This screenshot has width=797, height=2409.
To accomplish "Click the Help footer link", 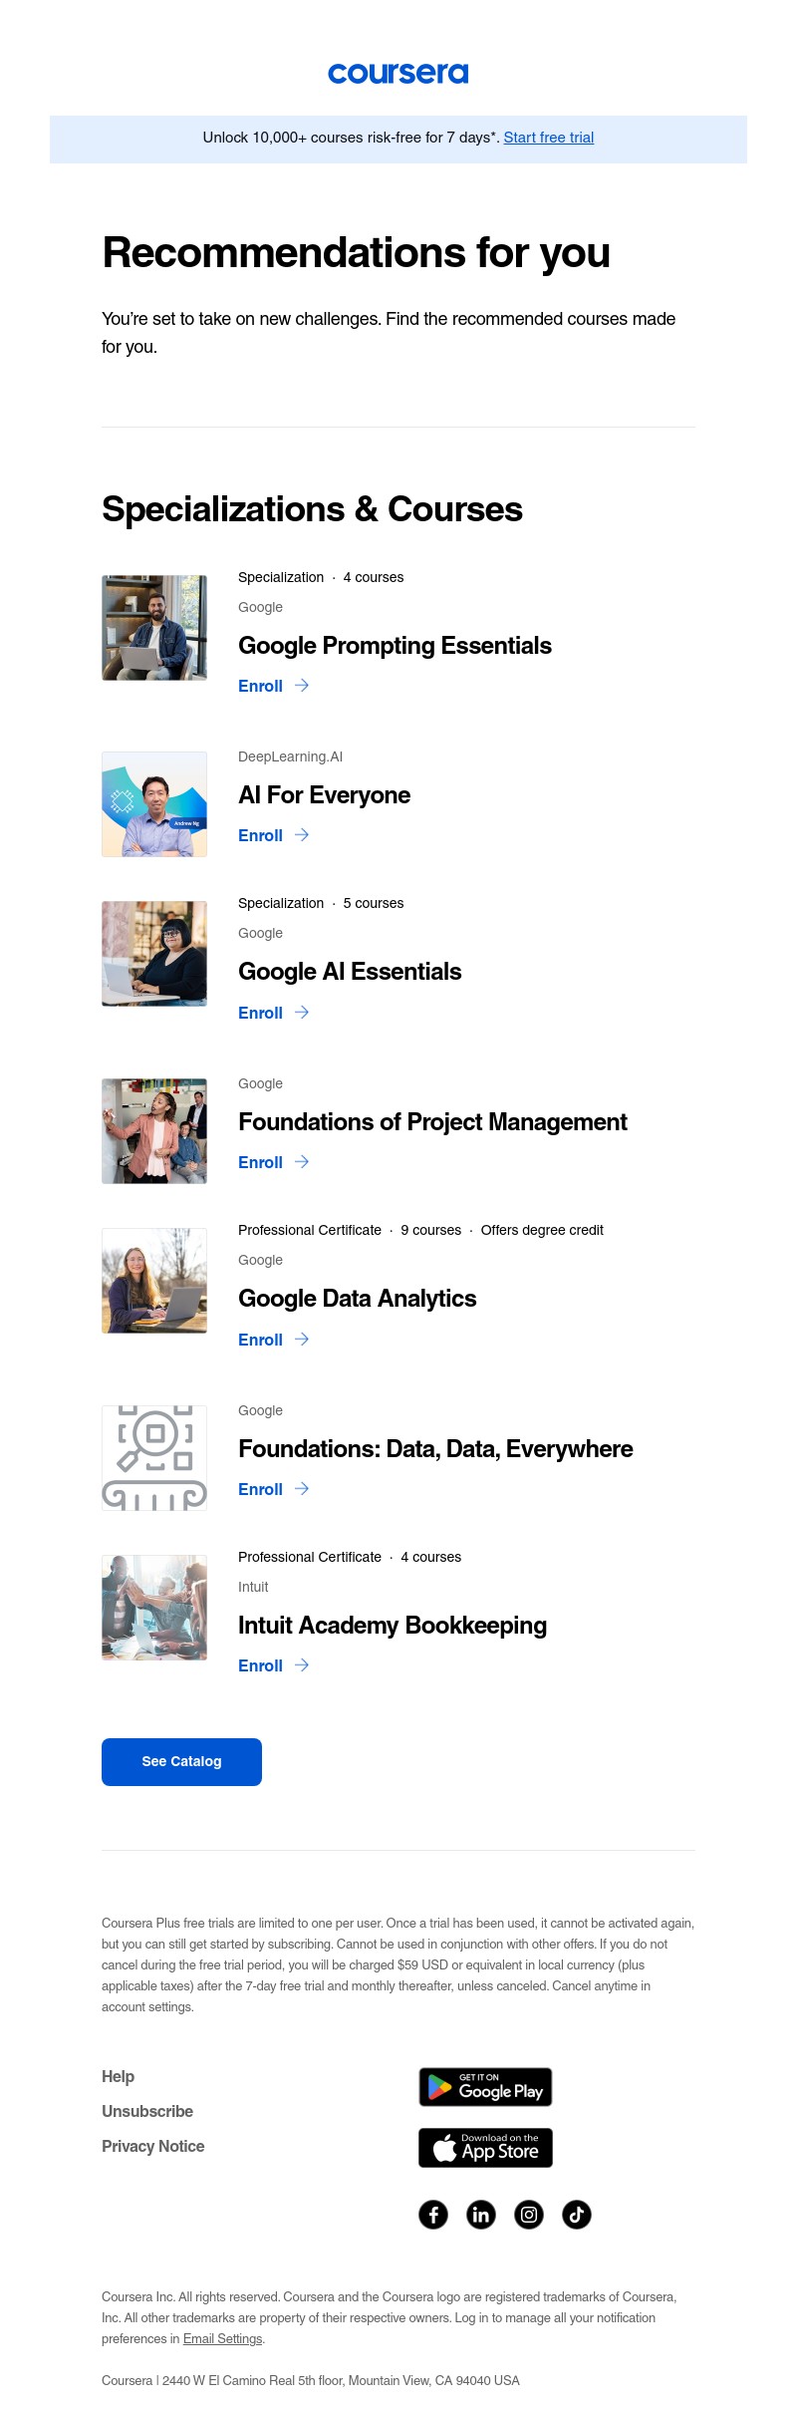I will coord(118,2076).
